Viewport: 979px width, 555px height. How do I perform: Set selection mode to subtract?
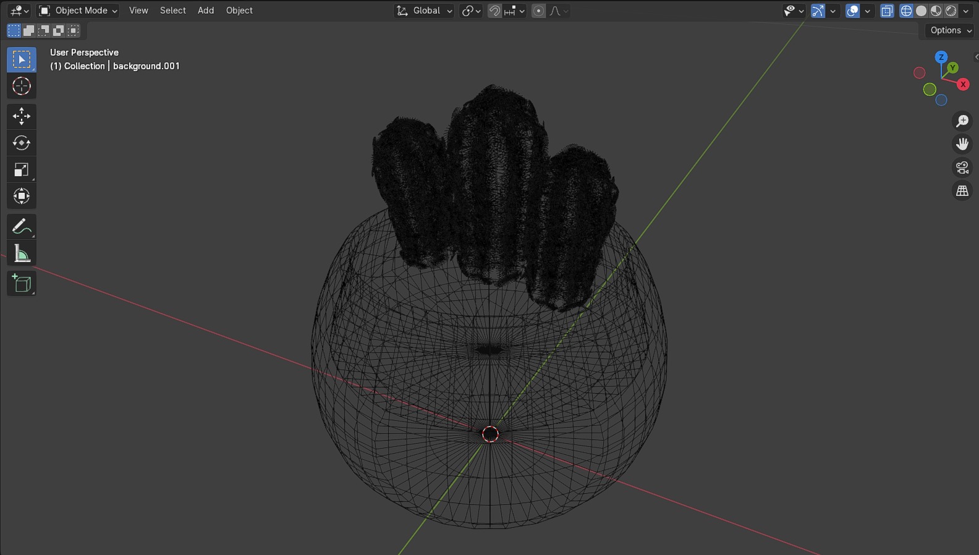[x=43, y=30]
